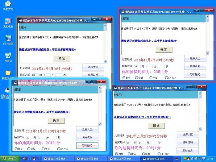
Task: Click the scroll-down arrow in top-right window
Action: pos(207,53)
